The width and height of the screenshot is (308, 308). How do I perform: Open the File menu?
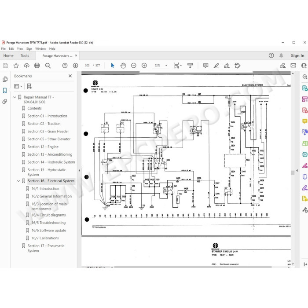coord(4,48)
